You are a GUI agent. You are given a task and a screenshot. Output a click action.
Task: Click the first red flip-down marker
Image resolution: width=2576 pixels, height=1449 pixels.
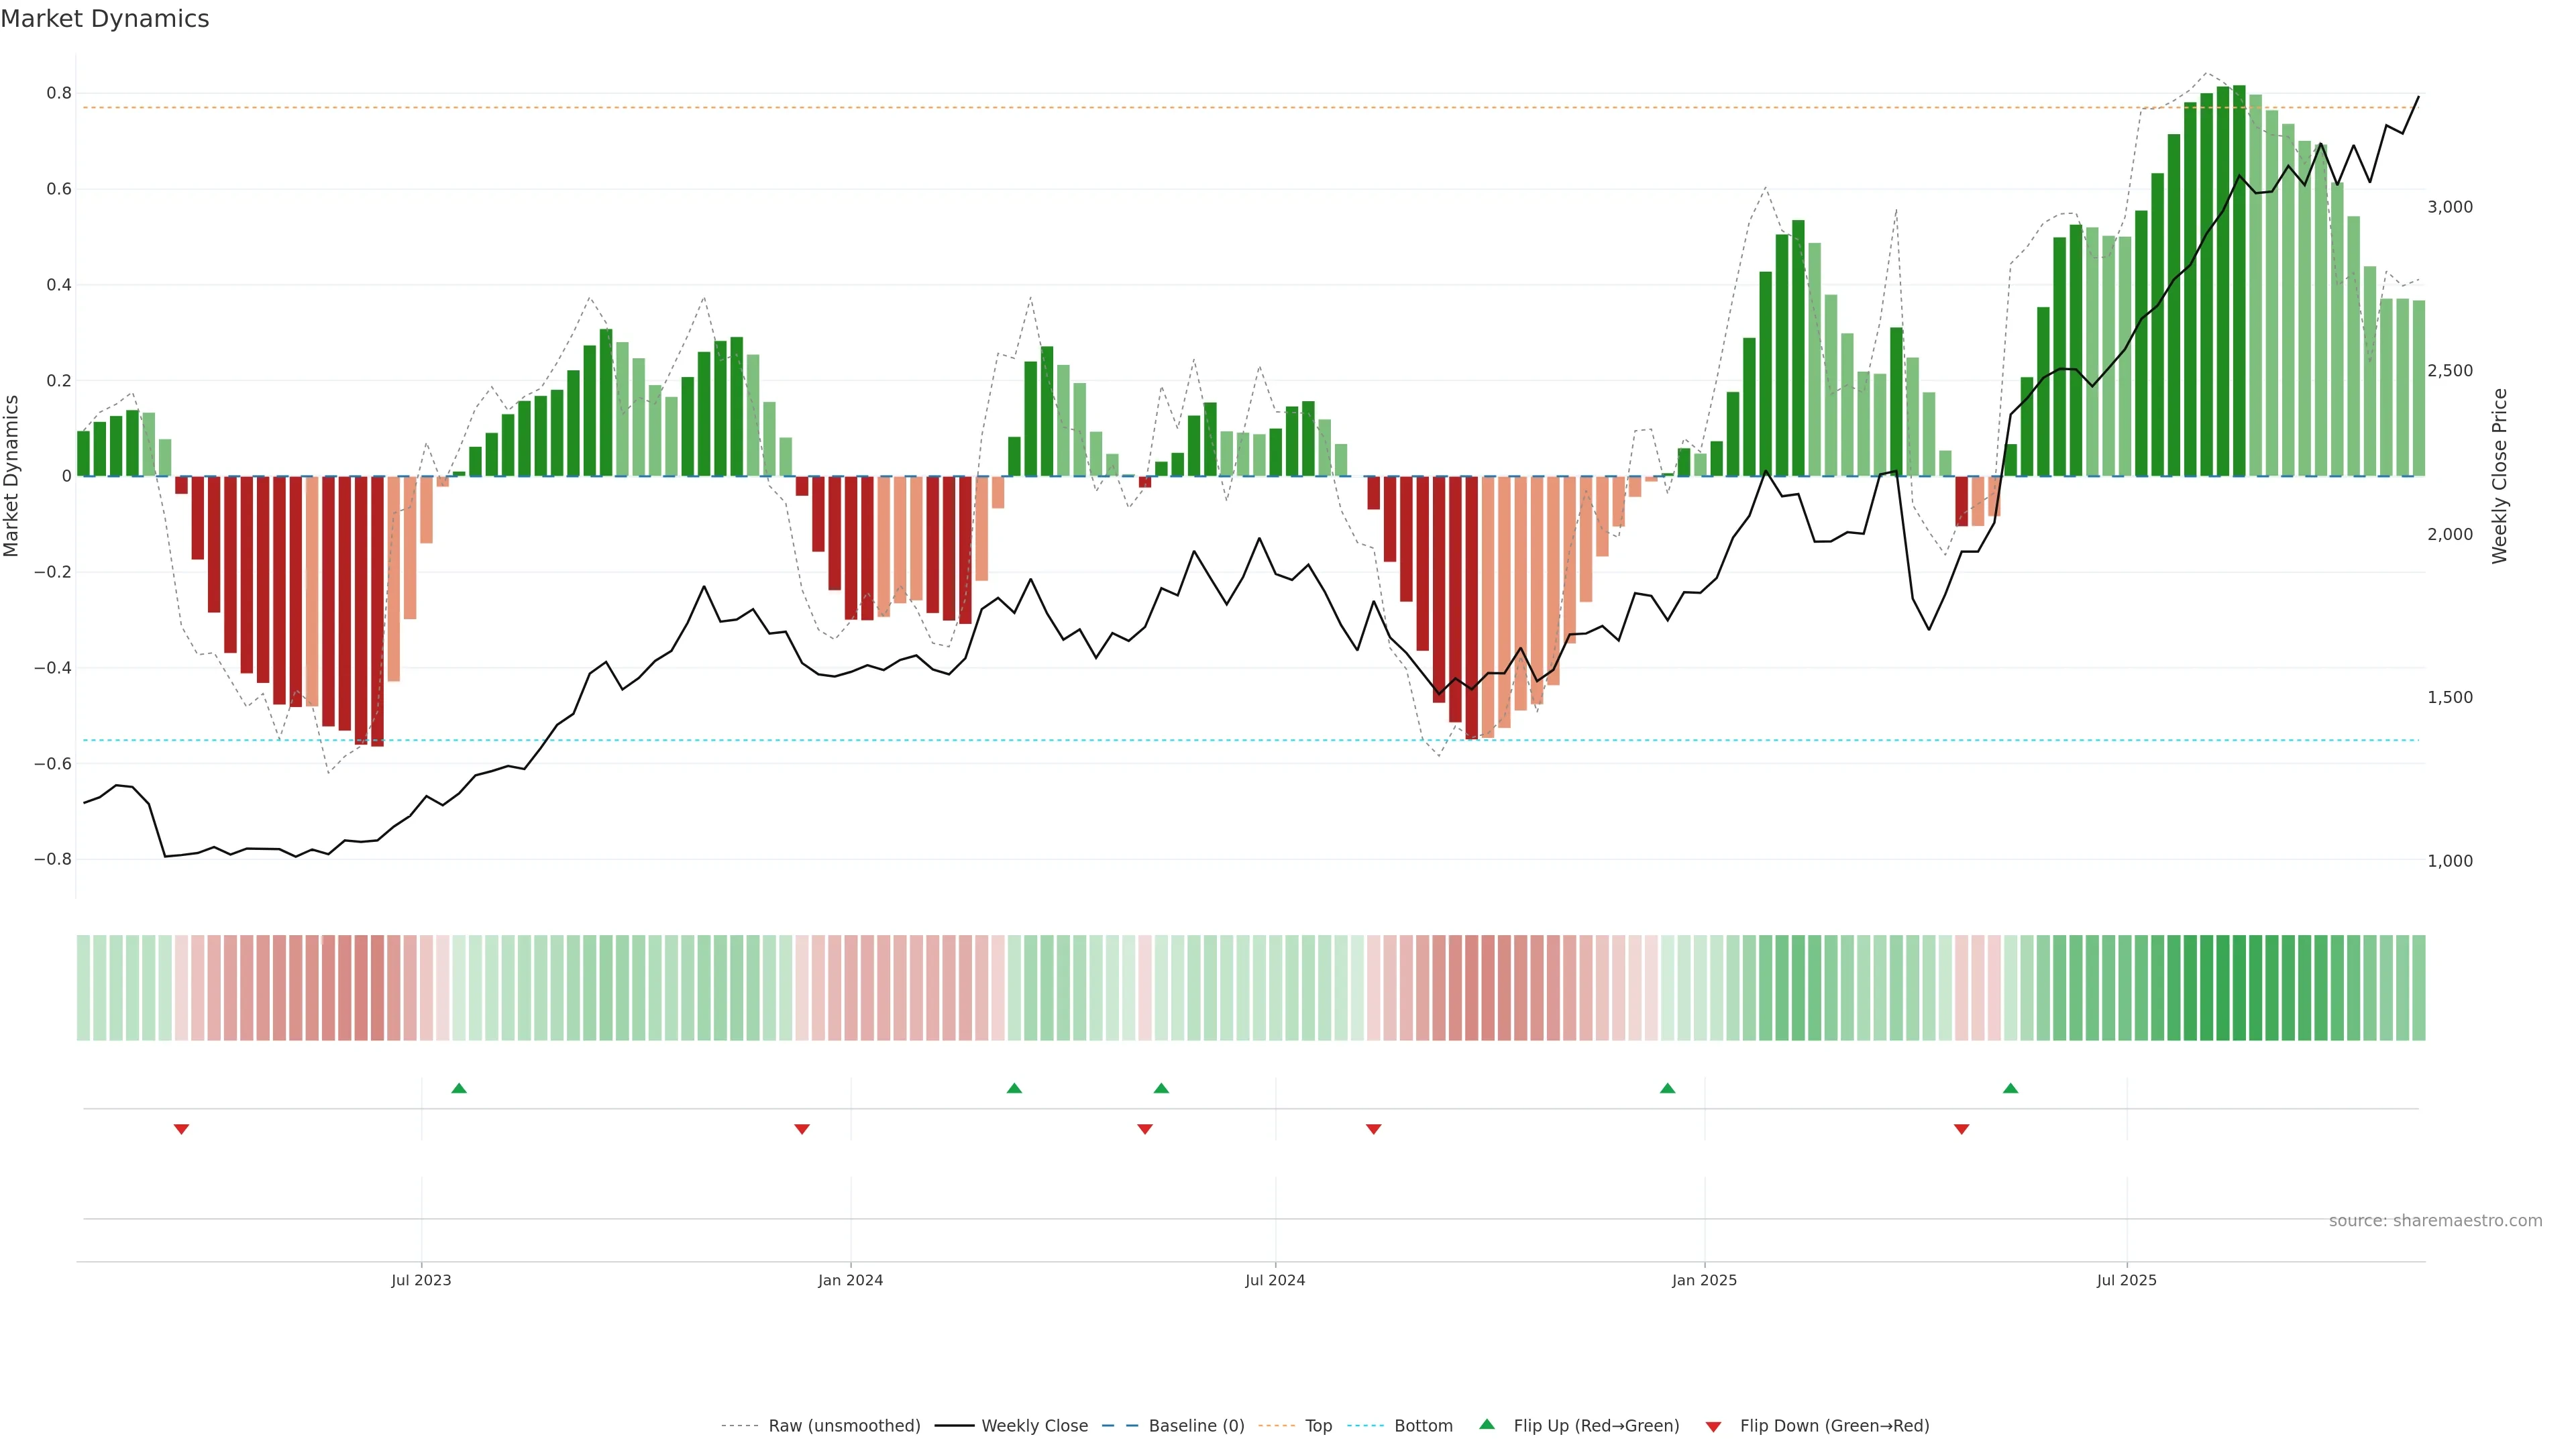(181, 1129)
